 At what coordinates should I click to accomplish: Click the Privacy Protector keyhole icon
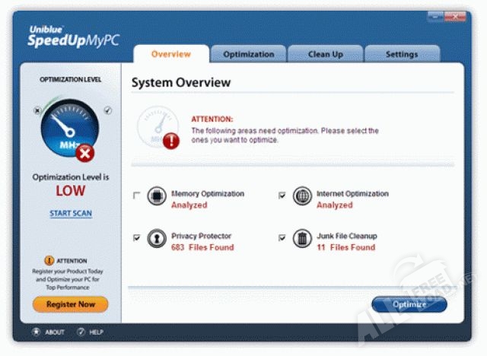coord(157,238)
